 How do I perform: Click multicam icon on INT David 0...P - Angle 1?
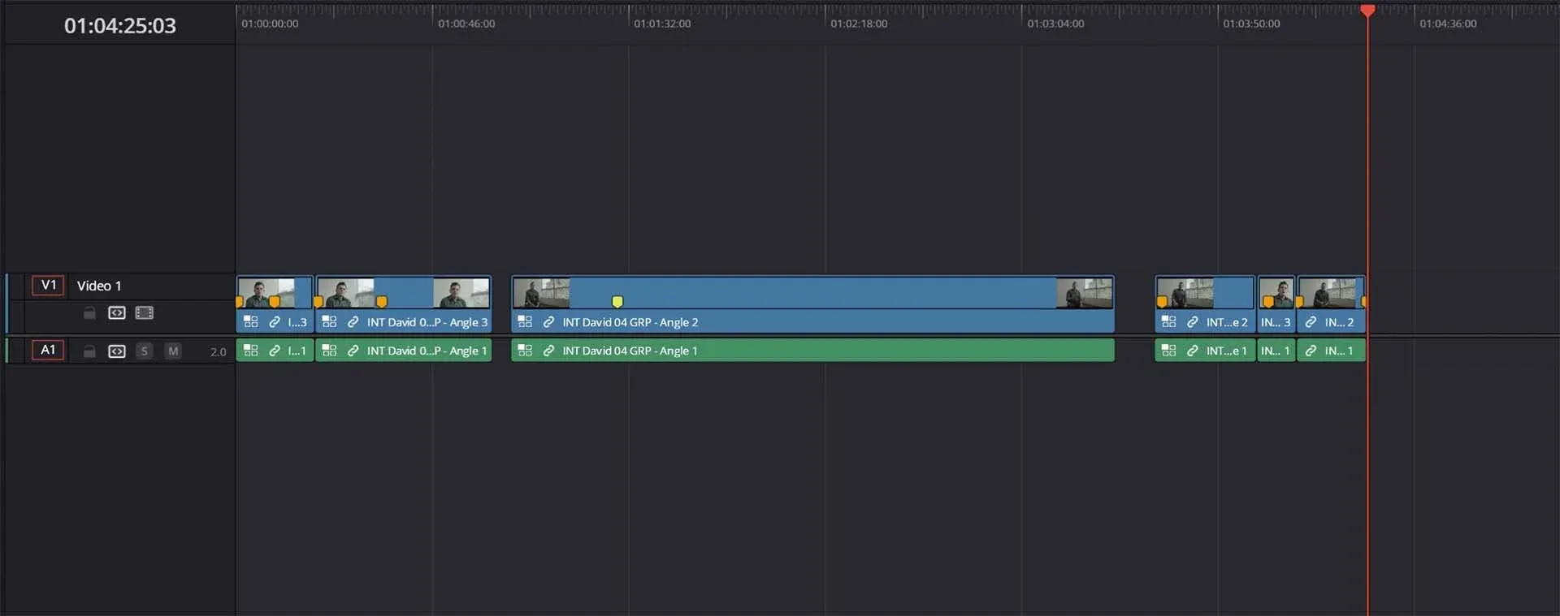(x=329, y=351)
